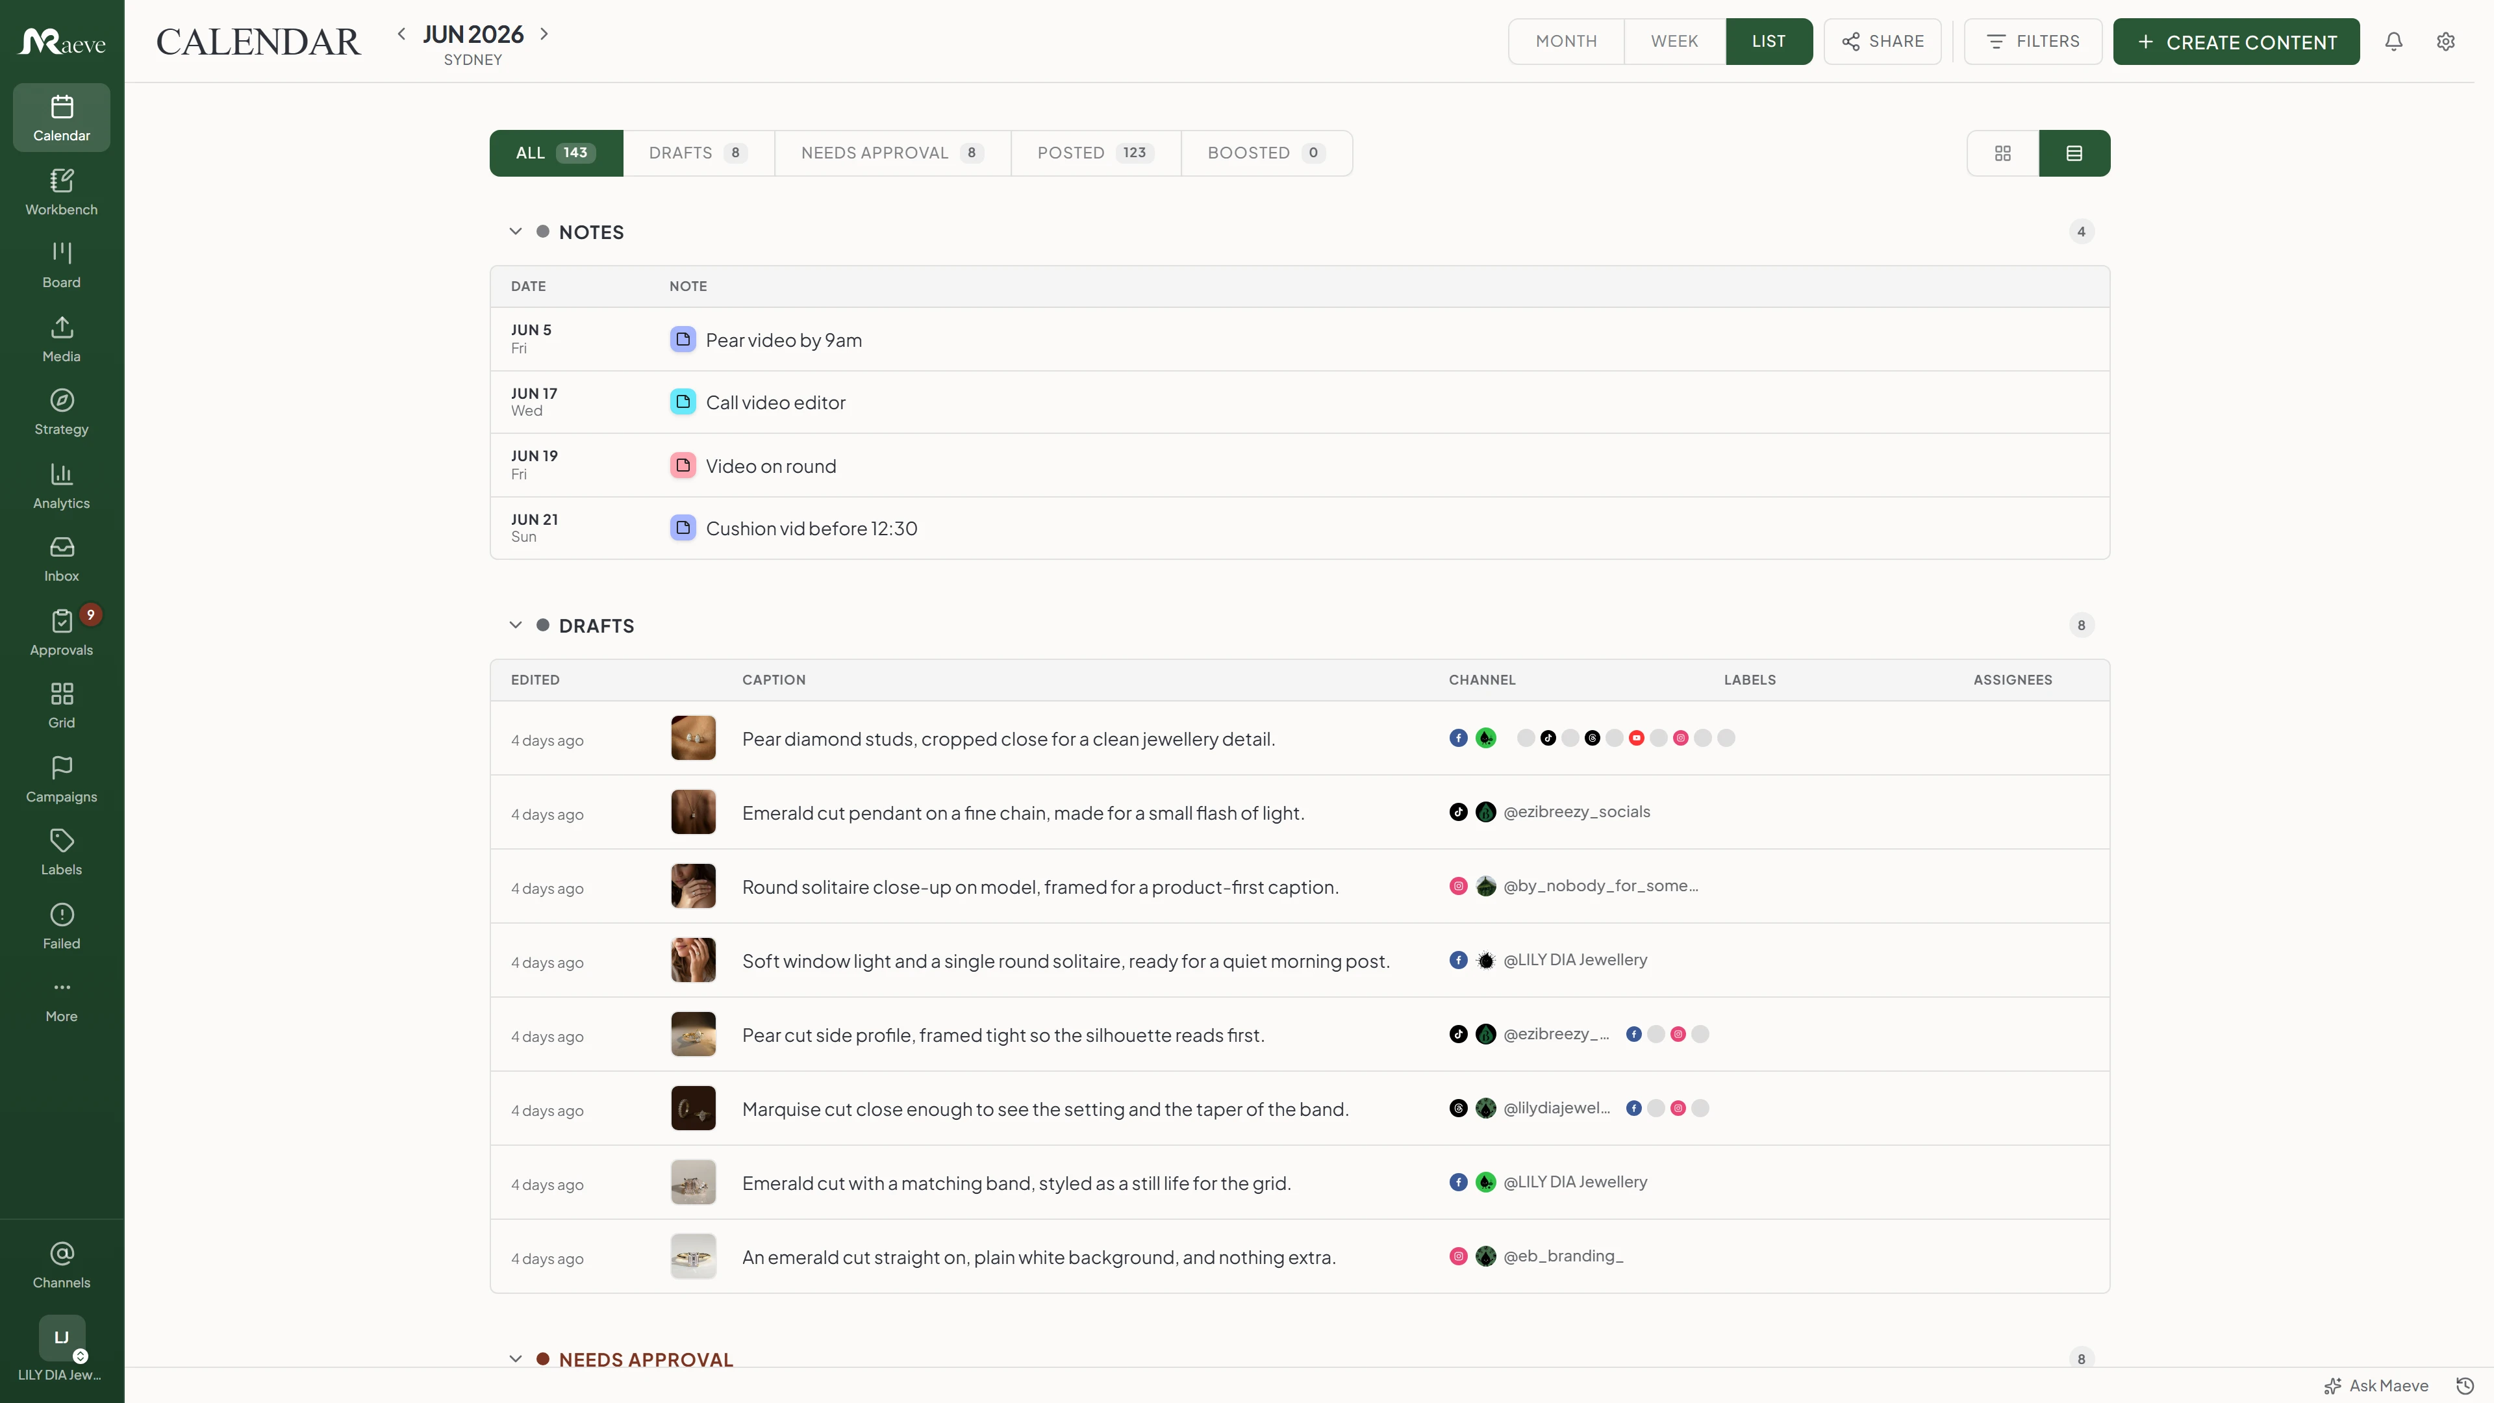Switch to list rows layout toggle

(x=2074, y=153)
